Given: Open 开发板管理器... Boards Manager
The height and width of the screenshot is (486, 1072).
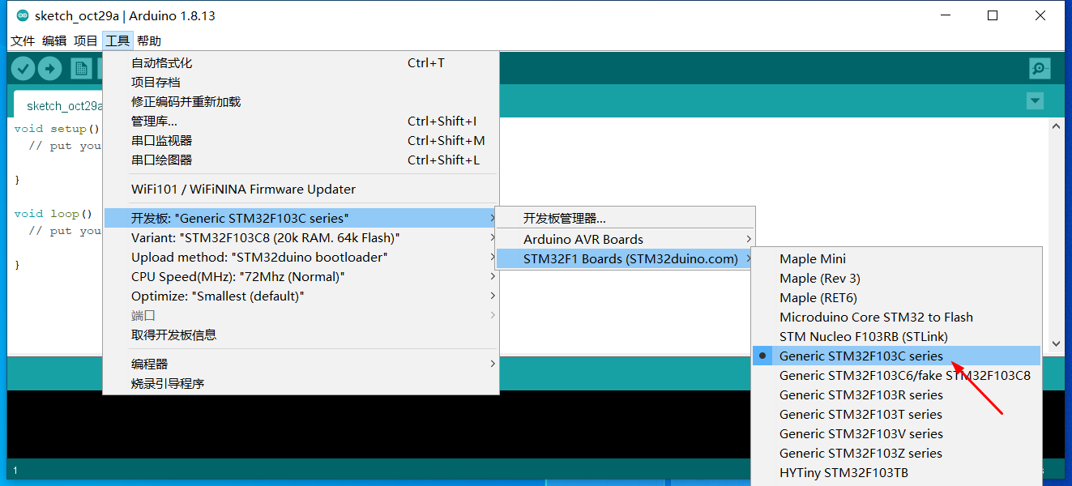Looking at the screenshot, I should point(625,218).
